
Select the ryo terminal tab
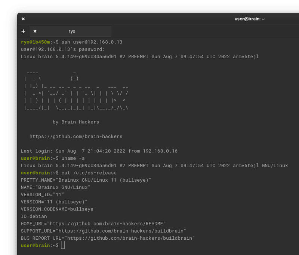click(x=72, y=31)
